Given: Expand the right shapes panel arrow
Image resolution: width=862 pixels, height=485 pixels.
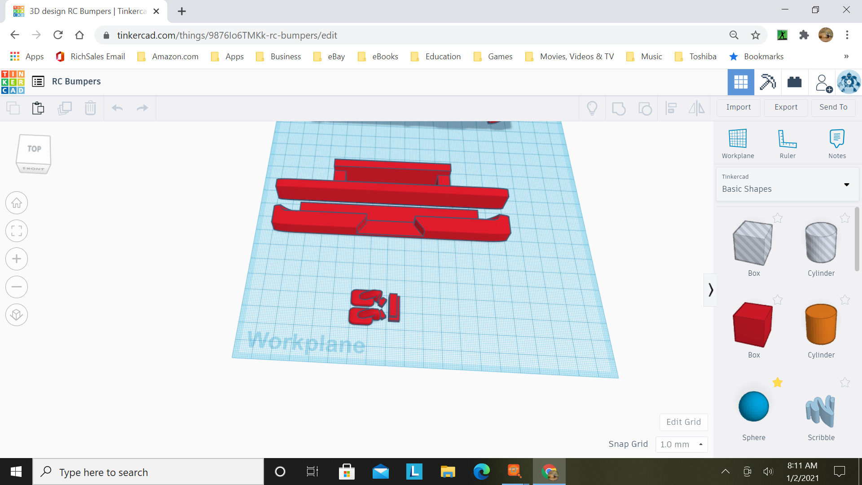Looking at the screenshot, I should tap(709, 290).
